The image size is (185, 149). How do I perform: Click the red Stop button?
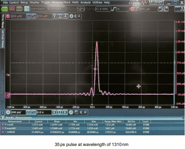pyautogui.click(x=12, y=9)
